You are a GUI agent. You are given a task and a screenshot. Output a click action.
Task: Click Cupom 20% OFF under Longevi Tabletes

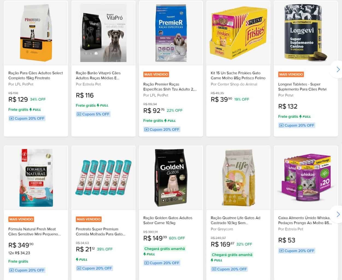point(297,125)
